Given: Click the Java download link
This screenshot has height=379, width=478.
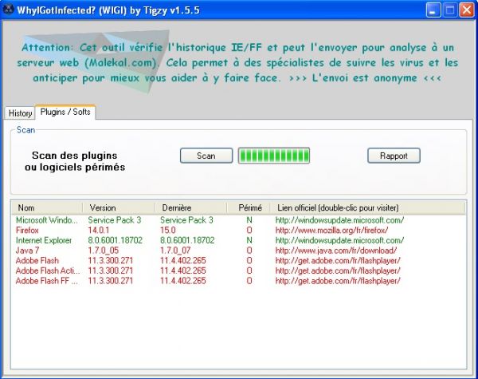Looking at the screenshot, I should point(336,251).
